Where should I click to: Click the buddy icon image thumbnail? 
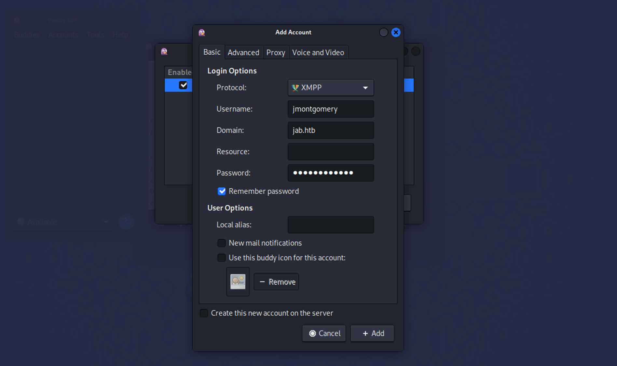tap(238, 282)
